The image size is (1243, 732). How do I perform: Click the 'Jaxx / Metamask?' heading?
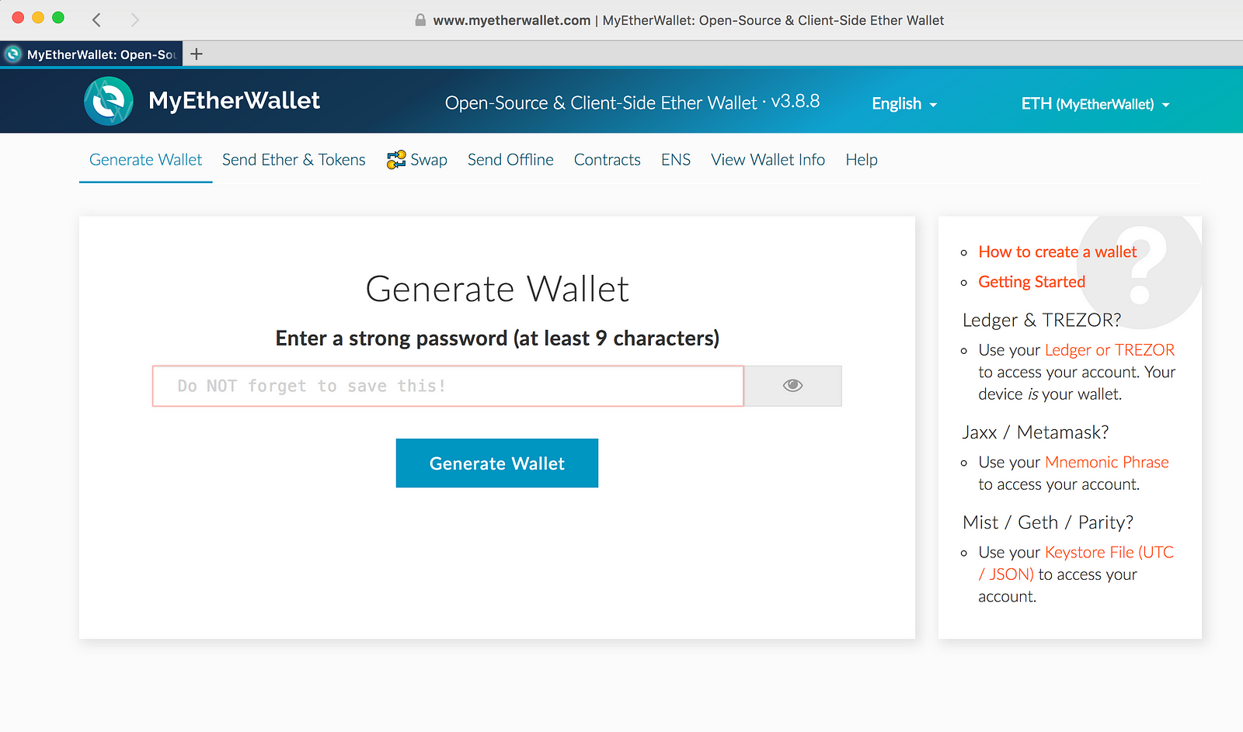click(x=1036, y=432)
